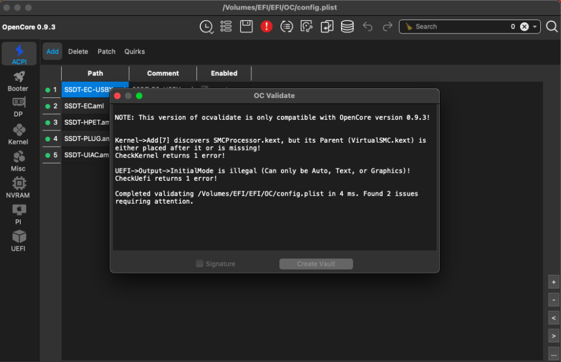Clear search with the X button
Screen dimensions: 561x362
(x=524, y=27)
